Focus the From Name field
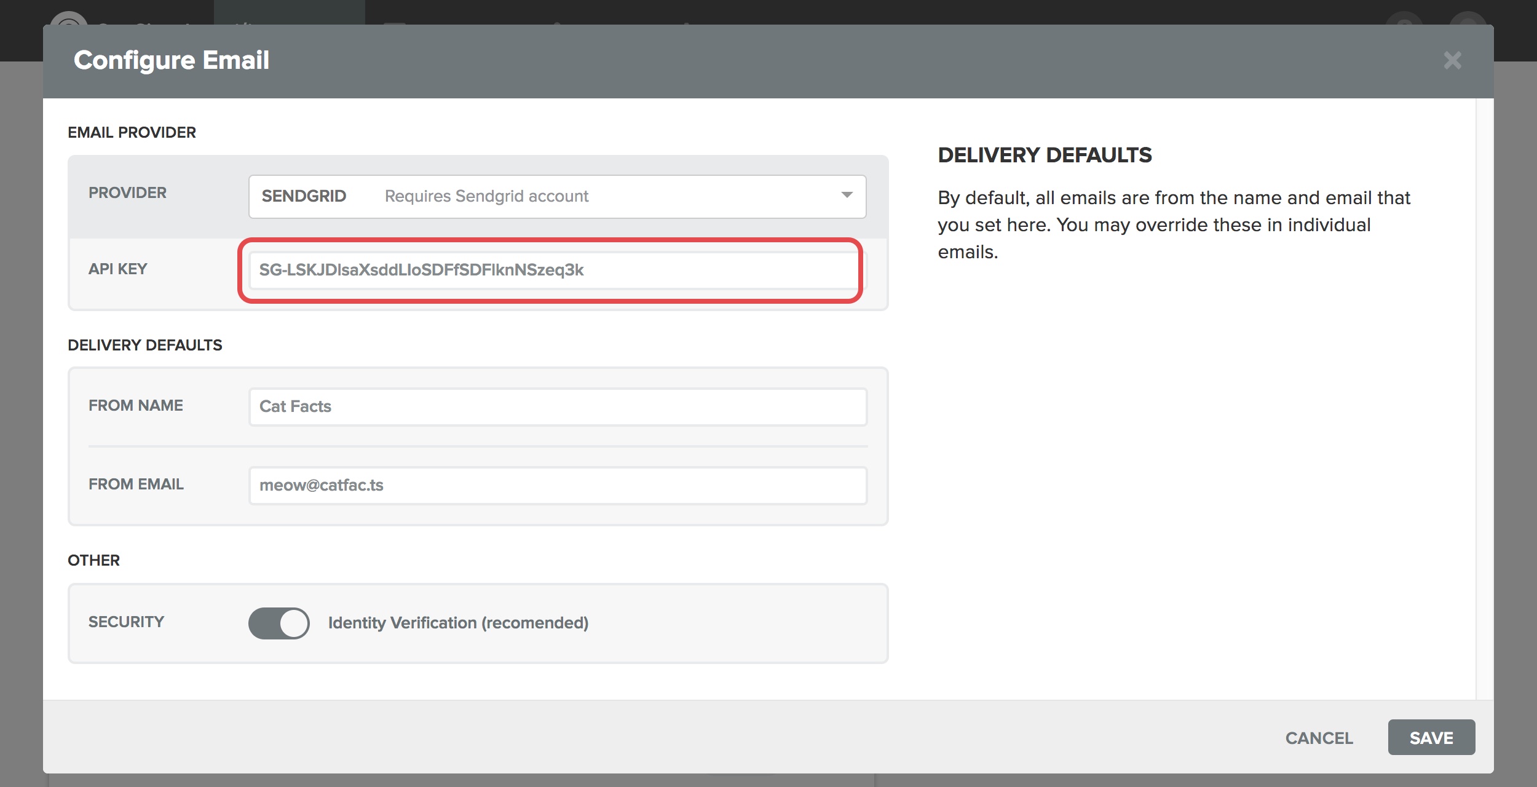 pos(557,406)
